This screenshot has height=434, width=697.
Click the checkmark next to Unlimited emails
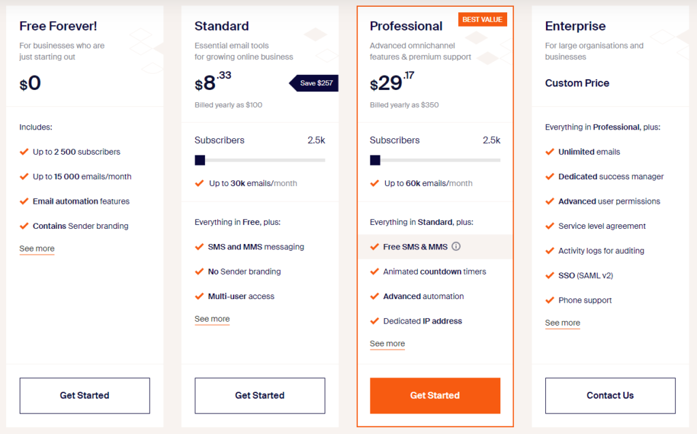coord(549,152)
